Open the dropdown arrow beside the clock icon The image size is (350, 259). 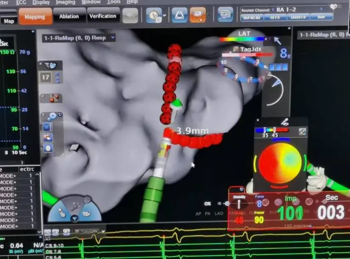(164, 16)
